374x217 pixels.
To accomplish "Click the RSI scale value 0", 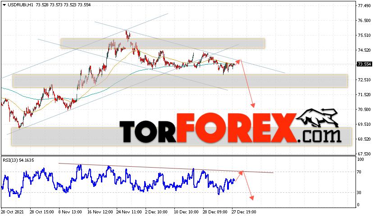I will tap(358, 205).
